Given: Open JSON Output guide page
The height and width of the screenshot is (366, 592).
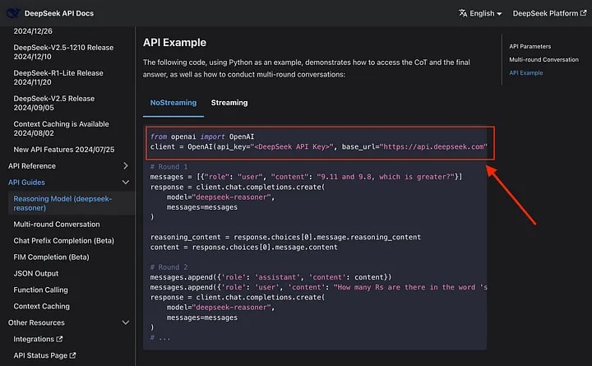Looking at the screenshot, I should pyautogui.click(x=36, y=273).
